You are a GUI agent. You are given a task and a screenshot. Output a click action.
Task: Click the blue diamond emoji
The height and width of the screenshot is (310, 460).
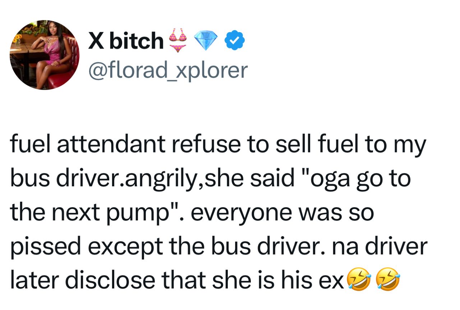coord(206,40)
